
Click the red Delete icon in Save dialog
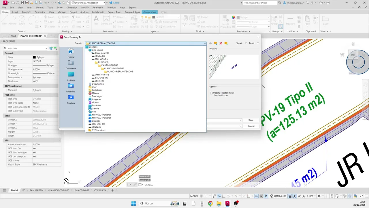click(221, 43)
